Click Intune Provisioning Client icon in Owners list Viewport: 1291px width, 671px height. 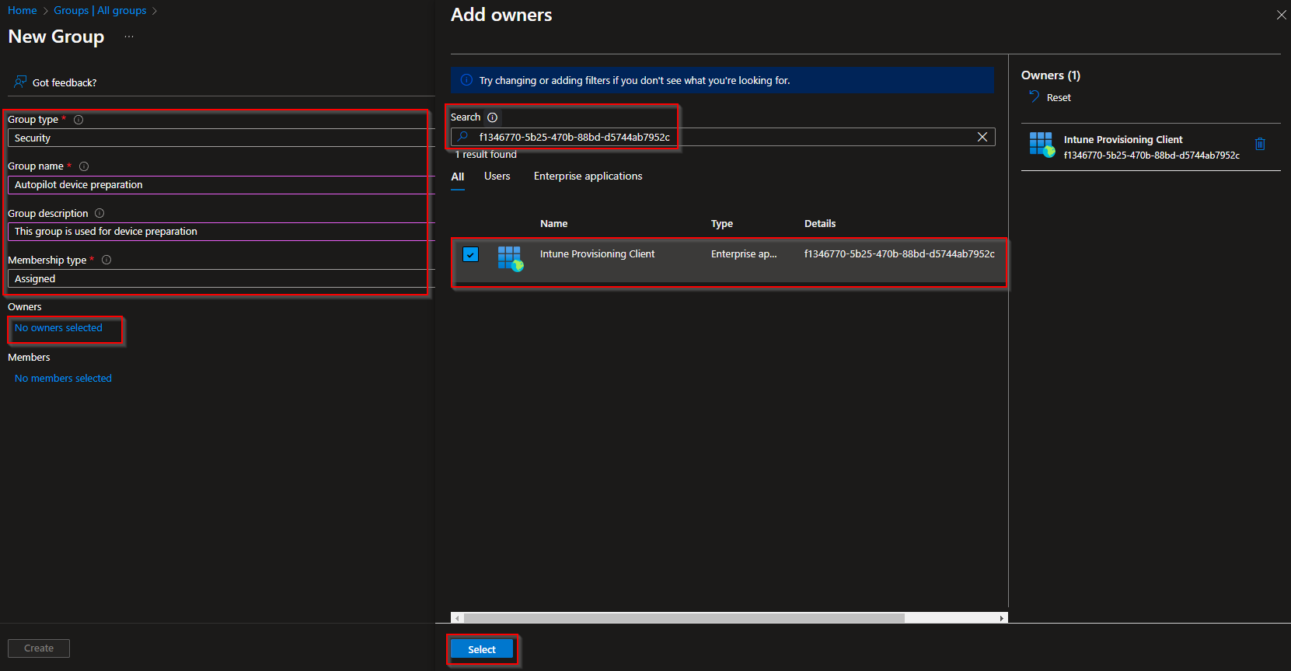[1042, 145]
